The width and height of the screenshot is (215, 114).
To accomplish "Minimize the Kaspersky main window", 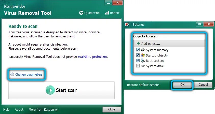I will tap(109, 3).
